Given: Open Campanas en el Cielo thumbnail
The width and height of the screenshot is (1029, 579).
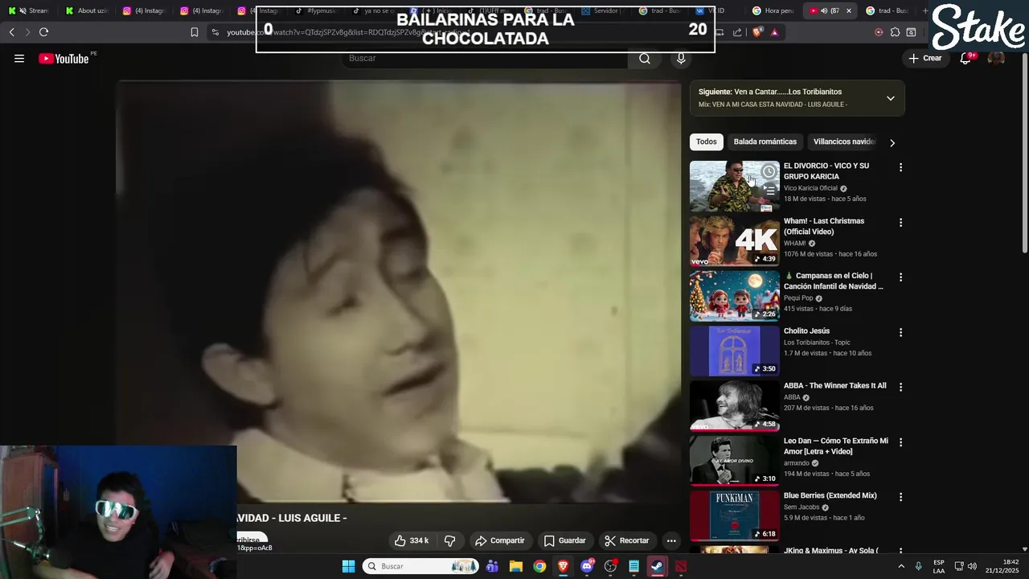Looking at the screenshot, I should [x=734, y=295].
